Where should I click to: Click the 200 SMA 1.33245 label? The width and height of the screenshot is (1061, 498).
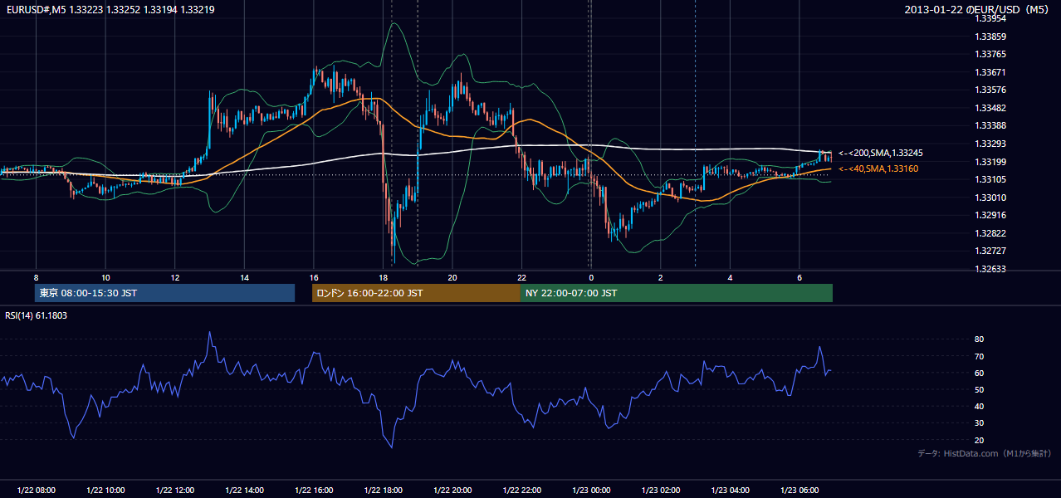[881, 153]
